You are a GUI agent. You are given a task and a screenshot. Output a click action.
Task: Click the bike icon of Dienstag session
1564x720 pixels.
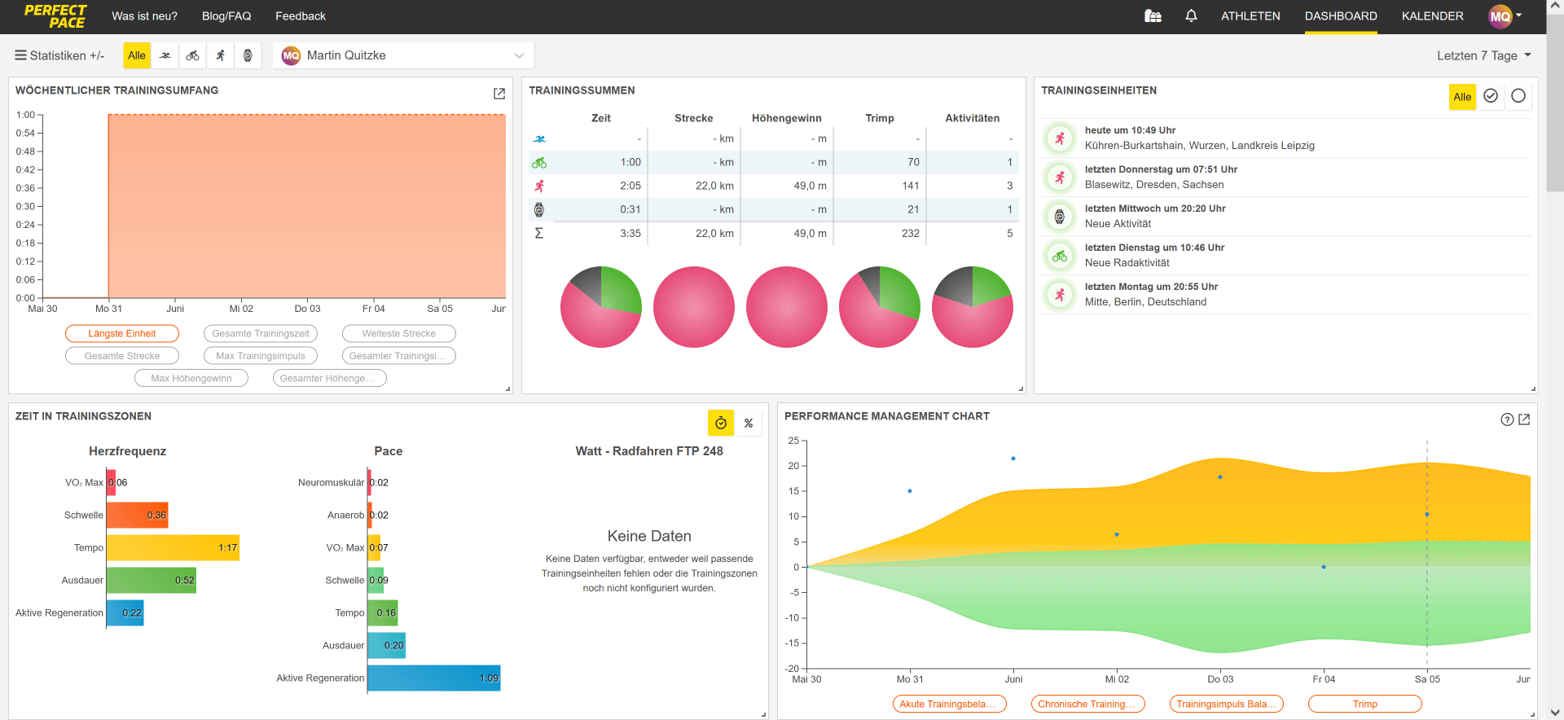click(1060, 256)
